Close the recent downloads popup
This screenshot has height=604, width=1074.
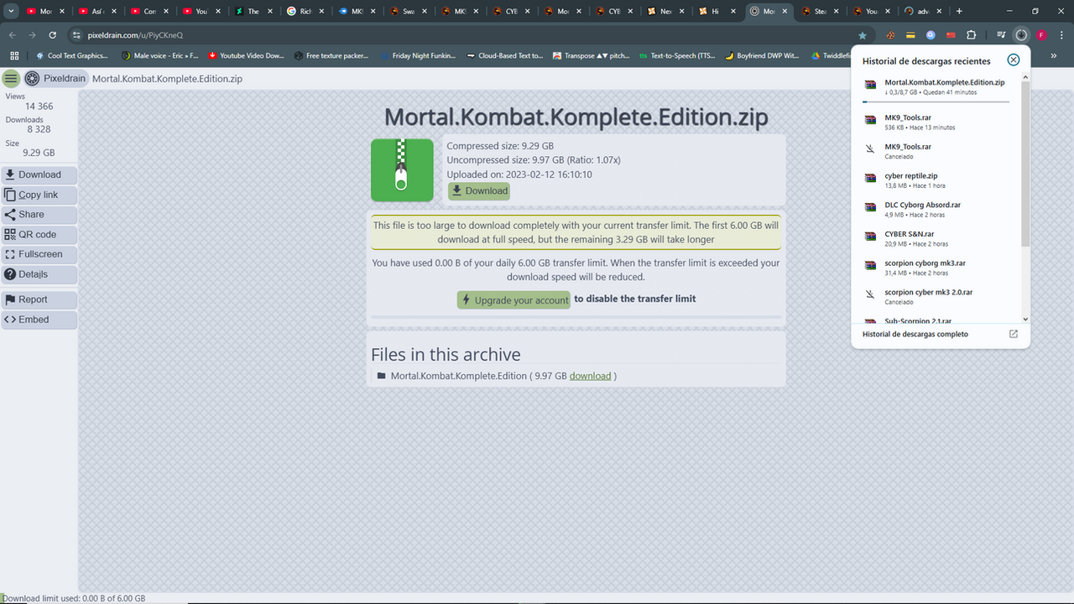pyautogui.click(x=1014, y=60)
